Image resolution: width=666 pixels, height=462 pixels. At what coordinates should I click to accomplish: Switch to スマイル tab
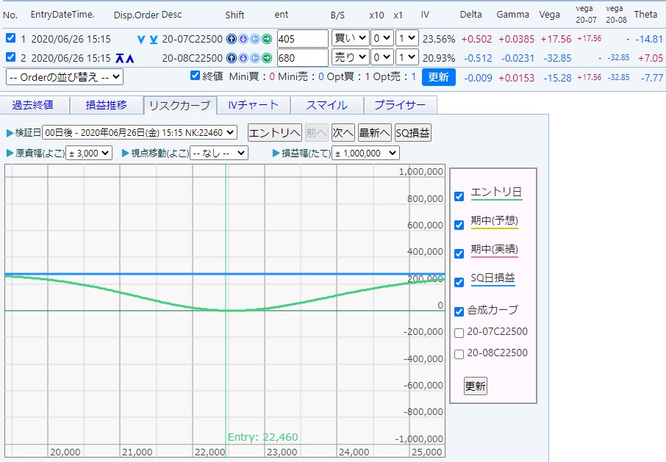point(327,105)
